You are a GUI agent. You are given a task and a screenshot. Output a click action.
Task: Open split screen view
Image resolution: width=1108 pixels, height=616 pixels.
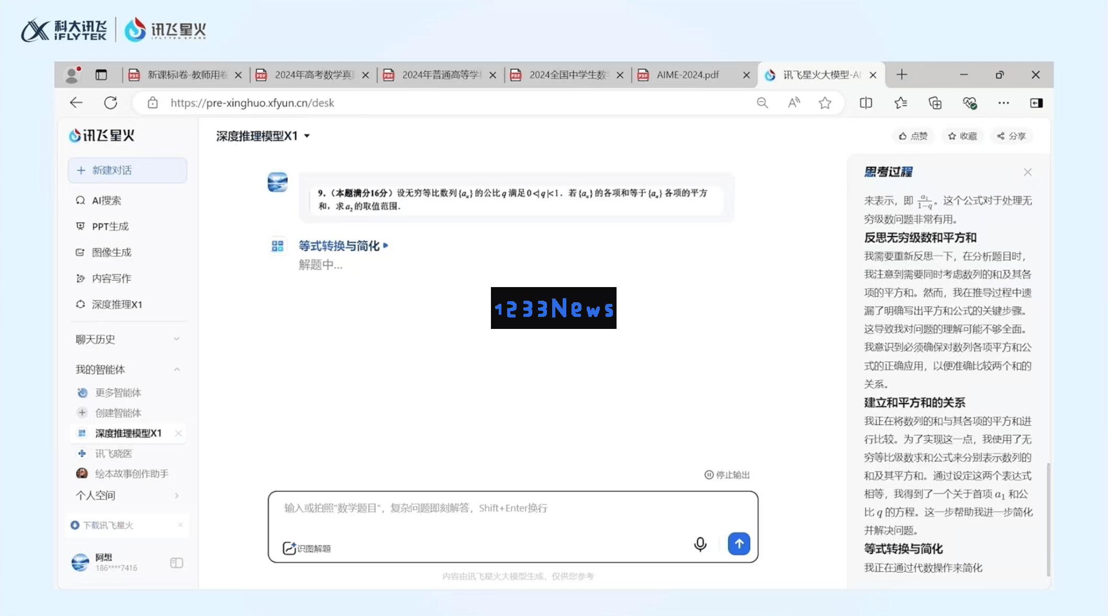pos(866,103)
